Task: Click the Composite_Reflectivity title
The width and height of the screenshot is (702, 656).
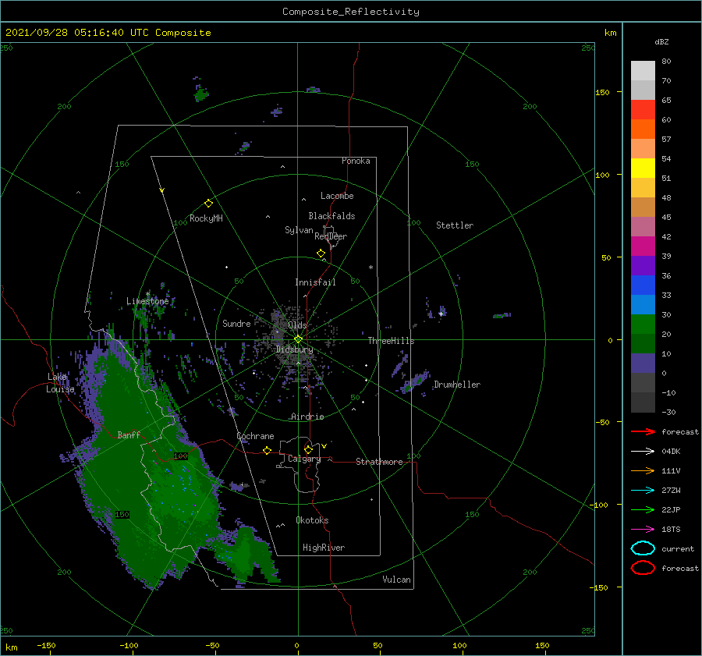Action: point(351,12)
